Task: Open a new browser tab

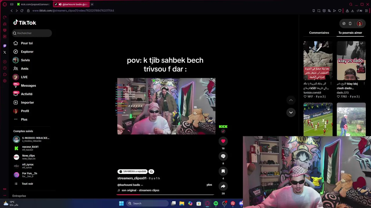Action: (92, 4)
